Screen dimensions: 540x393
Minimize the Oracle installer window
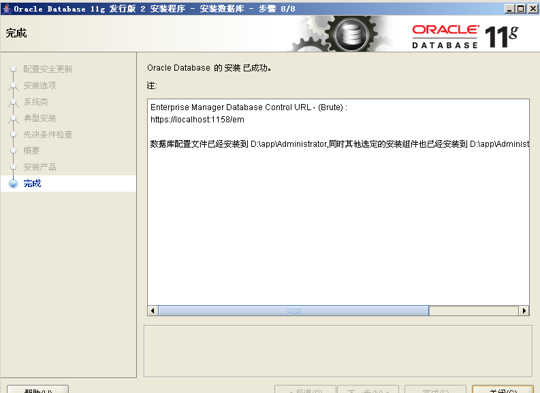(x=509, y=9)
